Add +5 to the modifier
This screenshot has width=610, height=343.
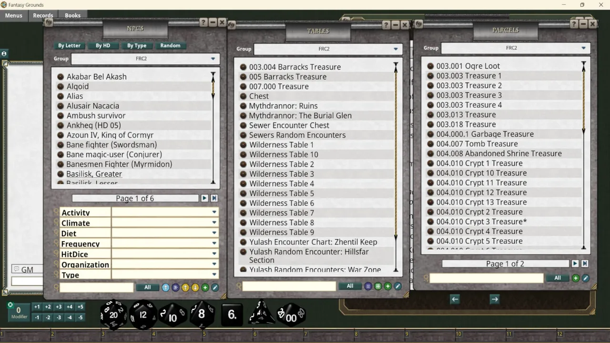click(x=81, y=307)
